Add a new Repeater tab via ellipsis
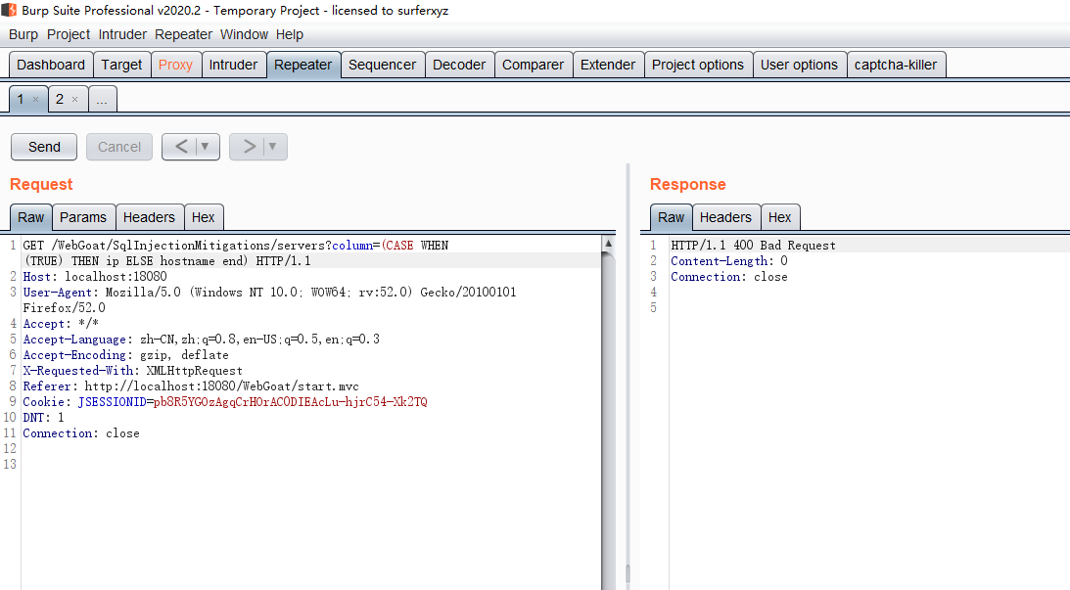Image resolution: width=1070 pixels, height=590 pixels. coord(103,100)
